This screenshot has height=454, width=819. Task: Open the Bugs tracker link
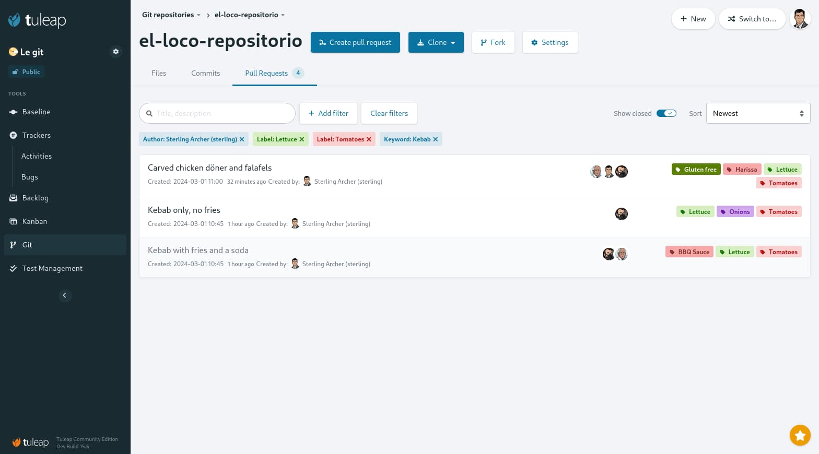[x=30, y=177]
